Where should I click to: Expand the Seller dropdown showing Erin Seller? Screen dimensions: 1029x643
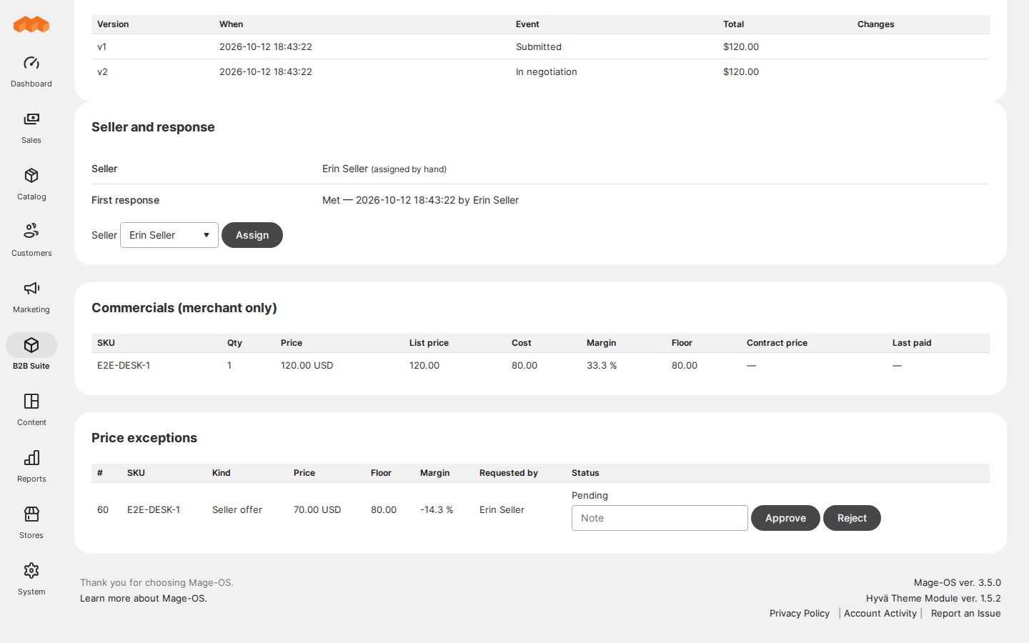(x=169, y=235)
